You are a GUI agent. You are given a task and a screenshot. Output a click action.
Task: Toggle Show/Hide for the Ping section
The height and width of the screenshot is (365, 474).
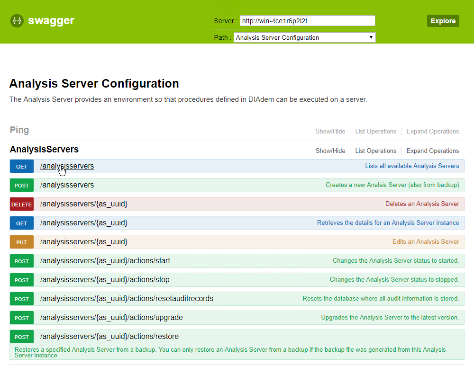(330, 132)
